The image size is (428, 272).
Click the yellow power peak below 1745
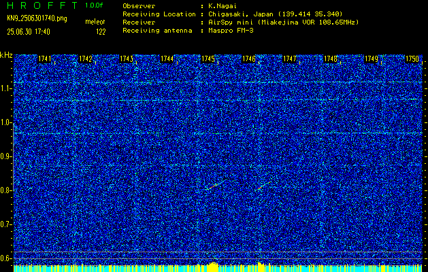pos(213,267)
